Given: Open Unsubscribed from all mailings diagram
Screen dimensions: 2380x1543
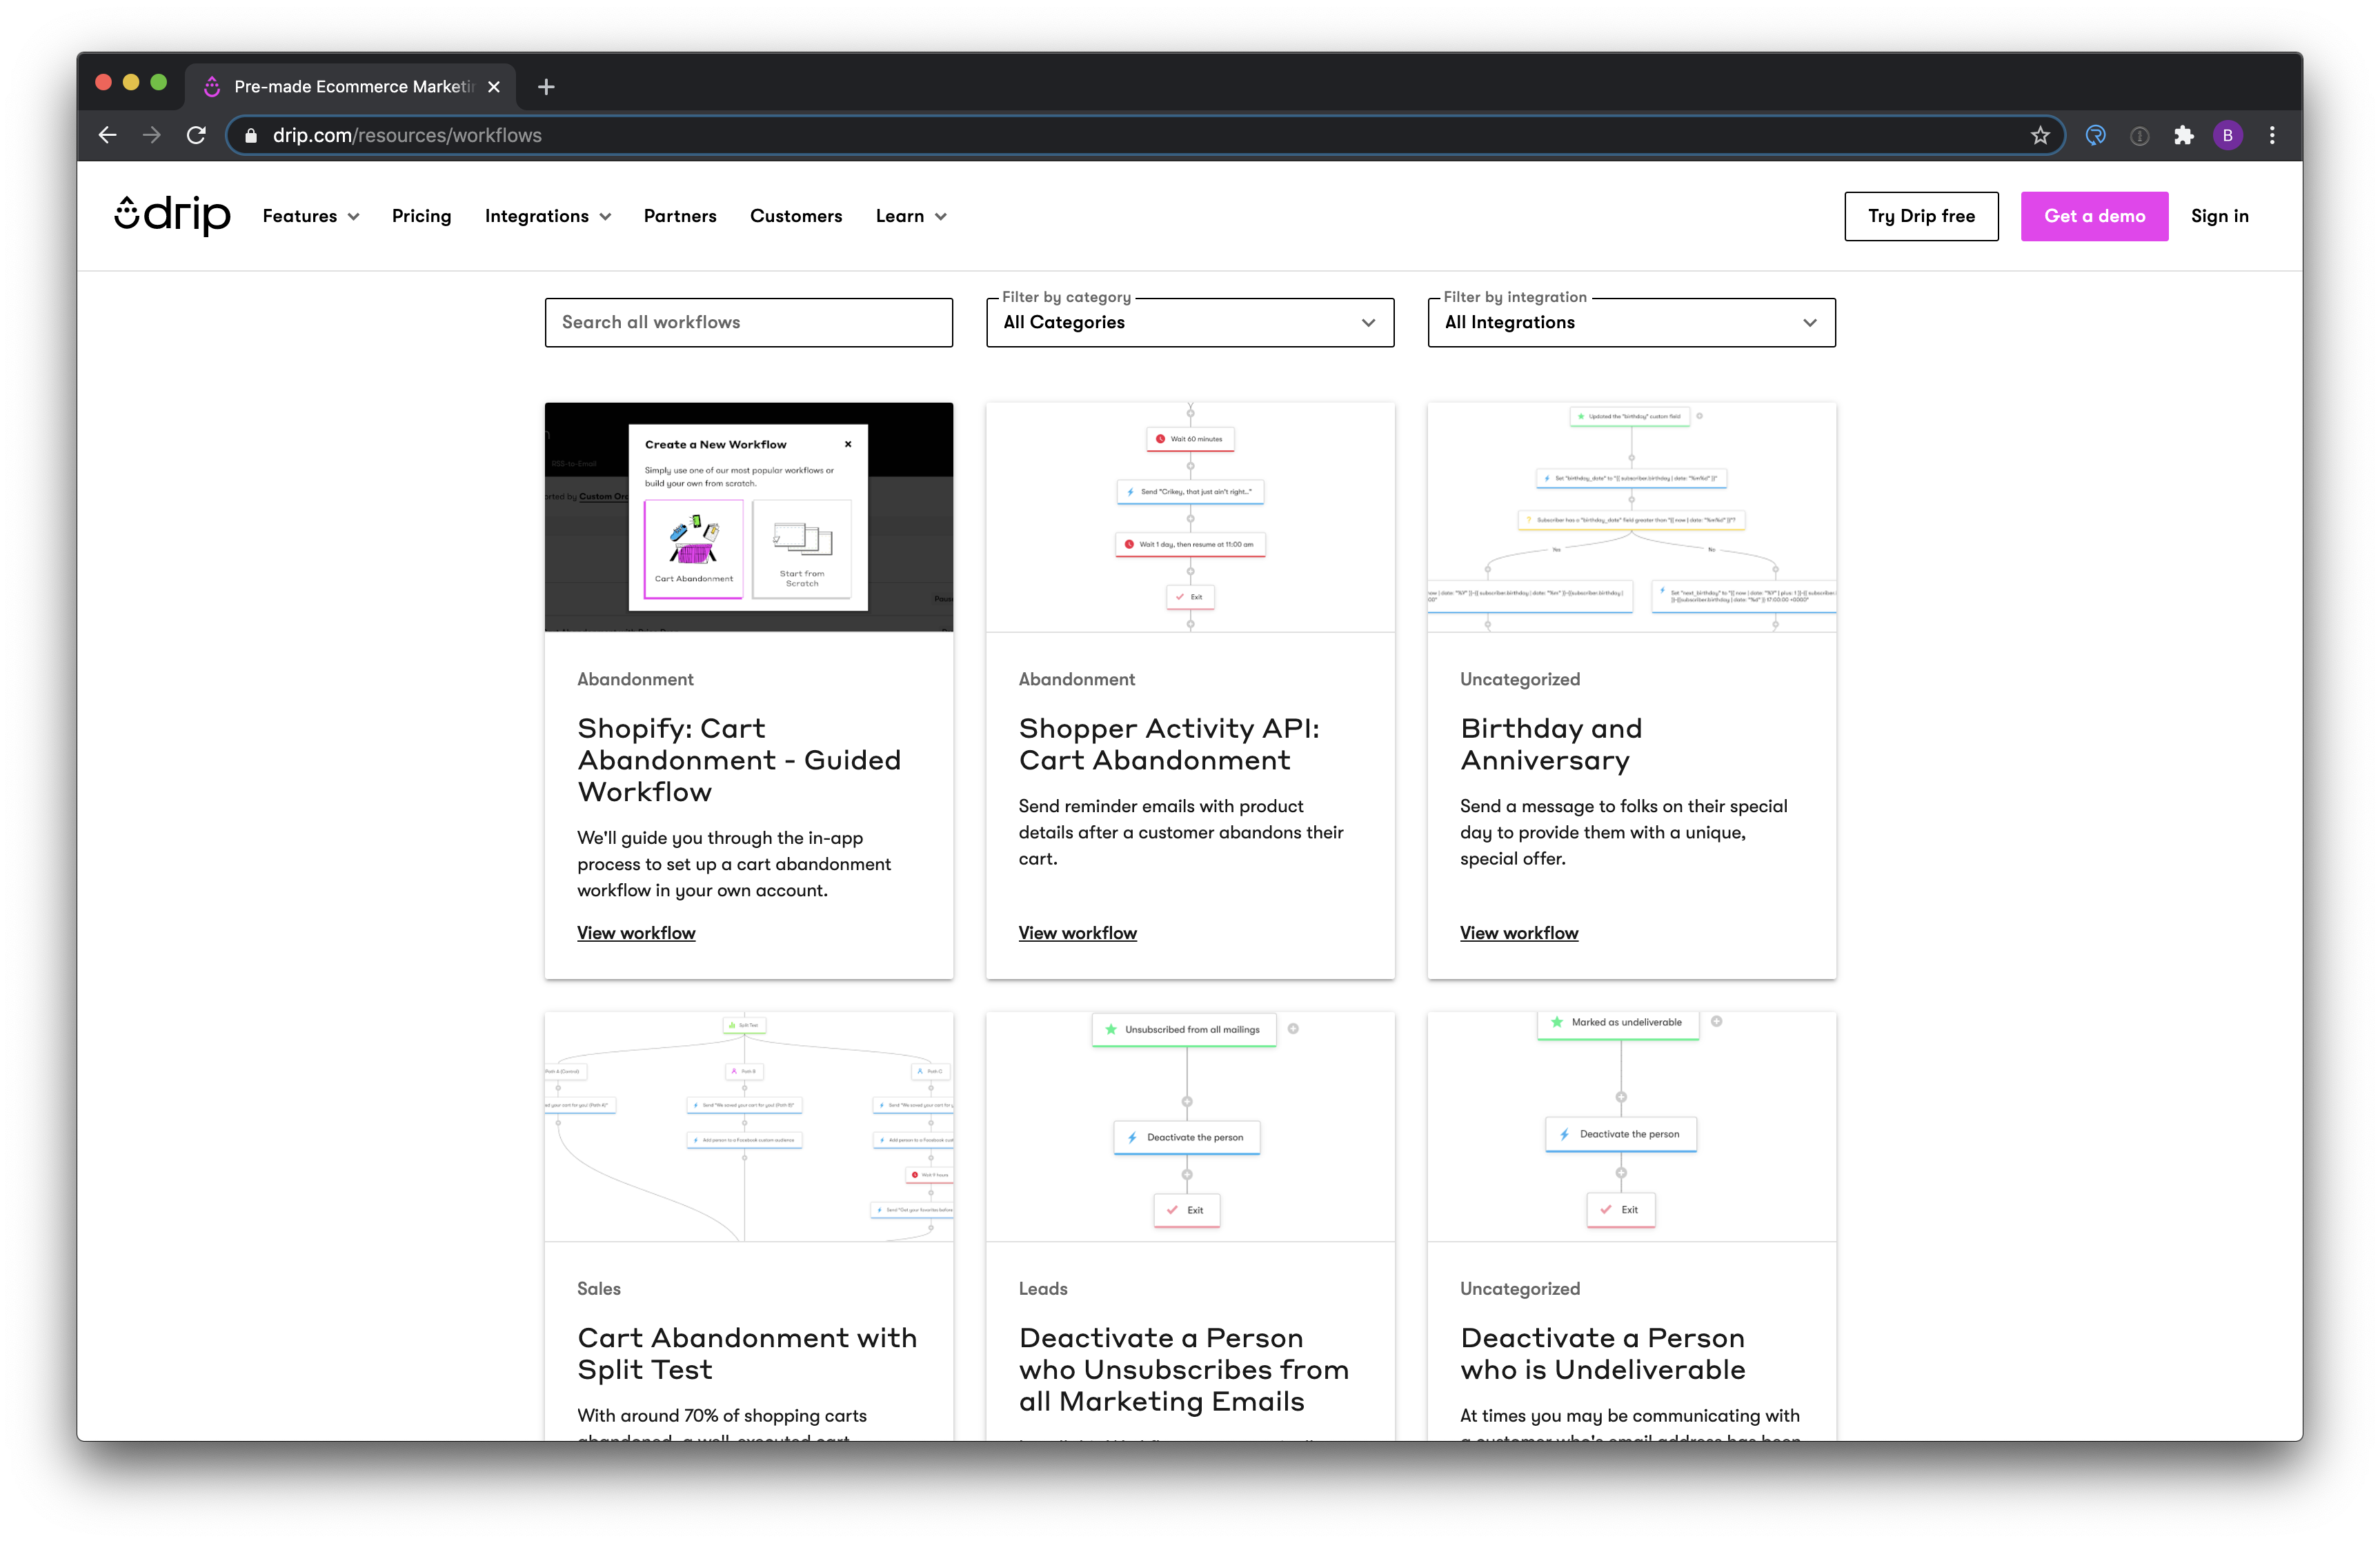Looking at the screenshot, I should click(1190, 1127).
